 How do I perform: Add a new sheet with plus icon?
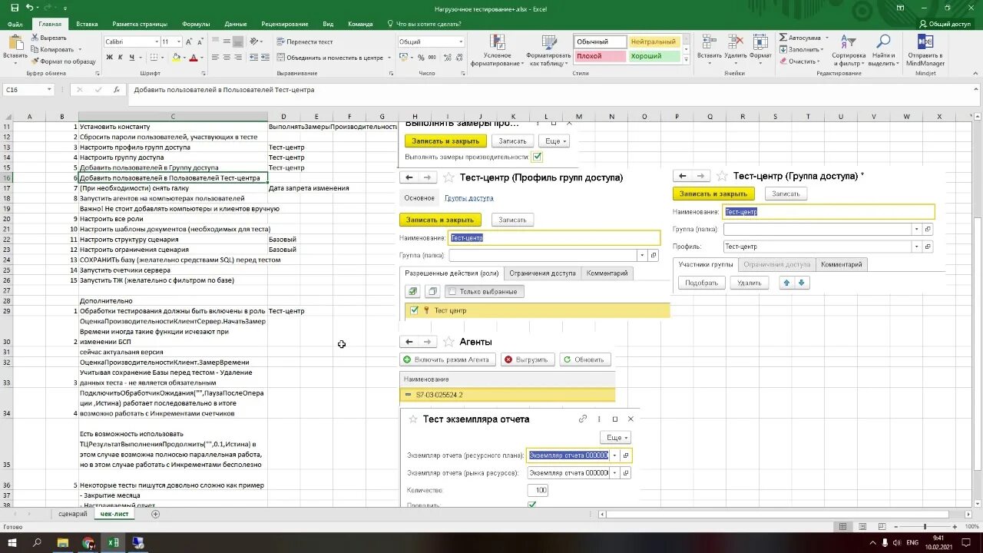[155, 514]
